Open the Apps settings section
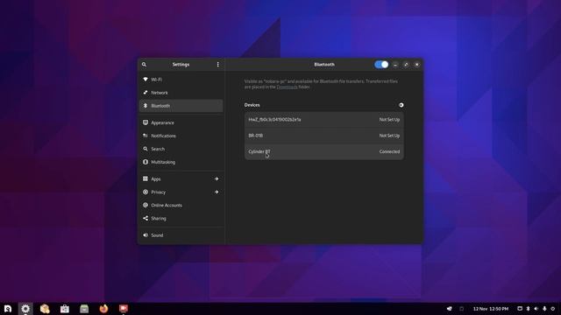Image resolution: width=561 pixels, height=315 pixels. (181, 178)
